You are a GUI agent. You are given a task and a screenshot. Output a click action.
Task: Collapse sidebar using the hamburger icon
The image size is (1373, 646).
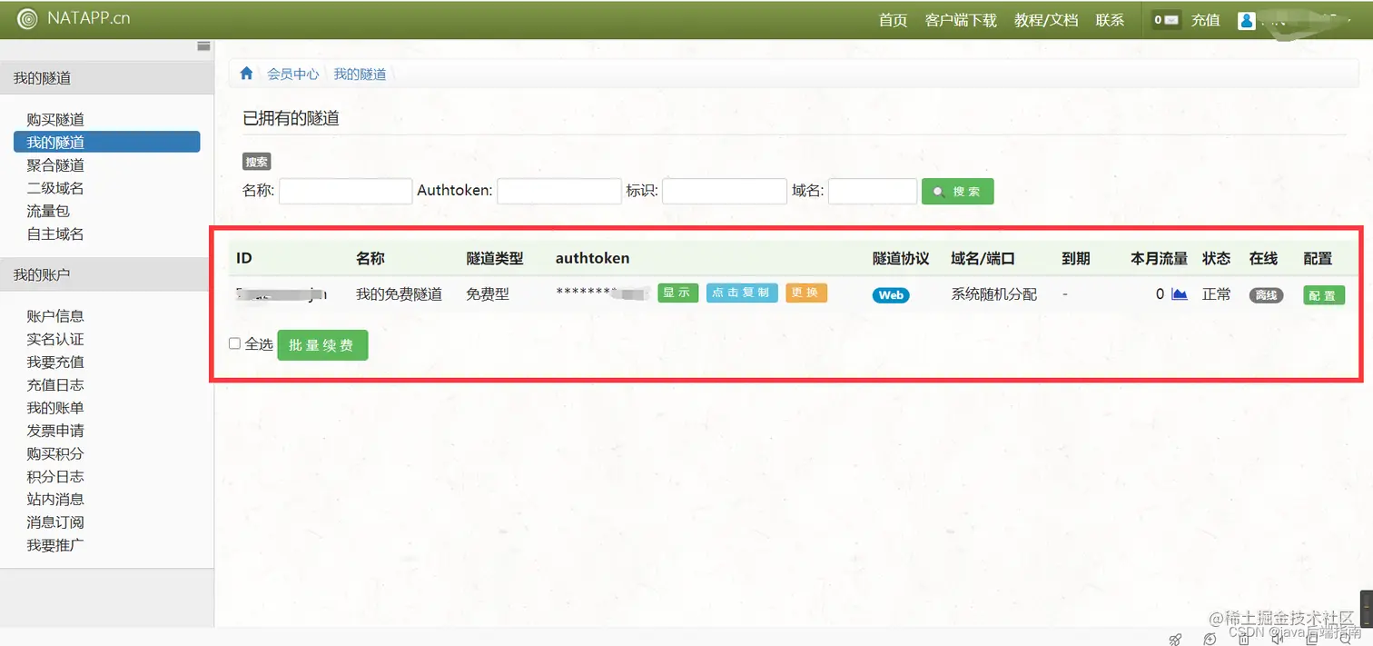203,46
